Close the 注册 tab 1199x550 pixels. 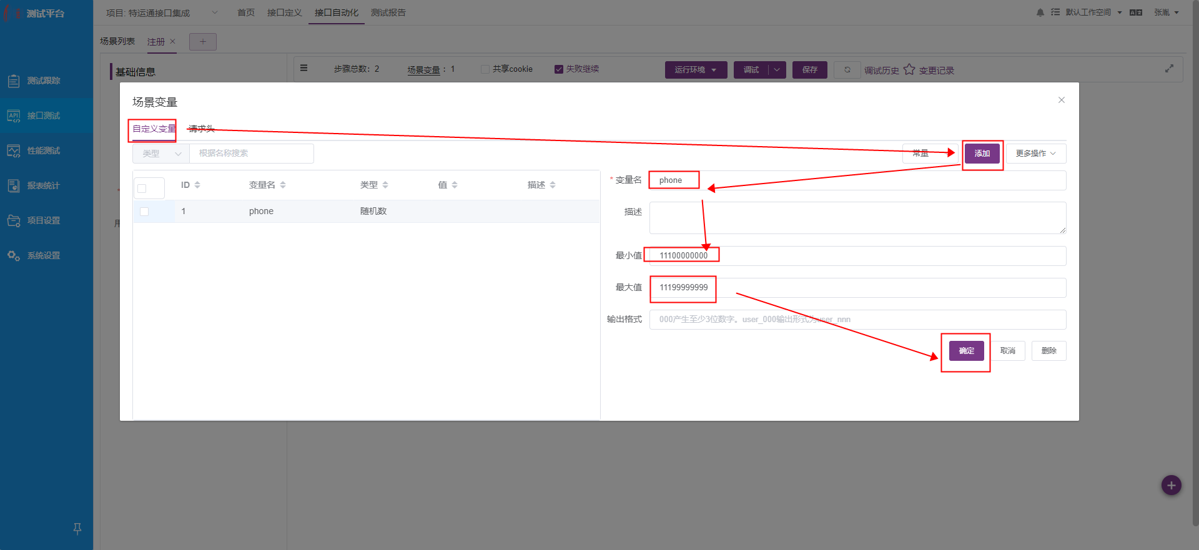click(172, 41)
